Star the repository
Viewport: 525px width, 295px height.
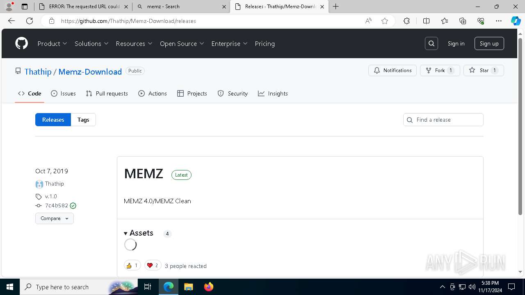click(484, 70)
